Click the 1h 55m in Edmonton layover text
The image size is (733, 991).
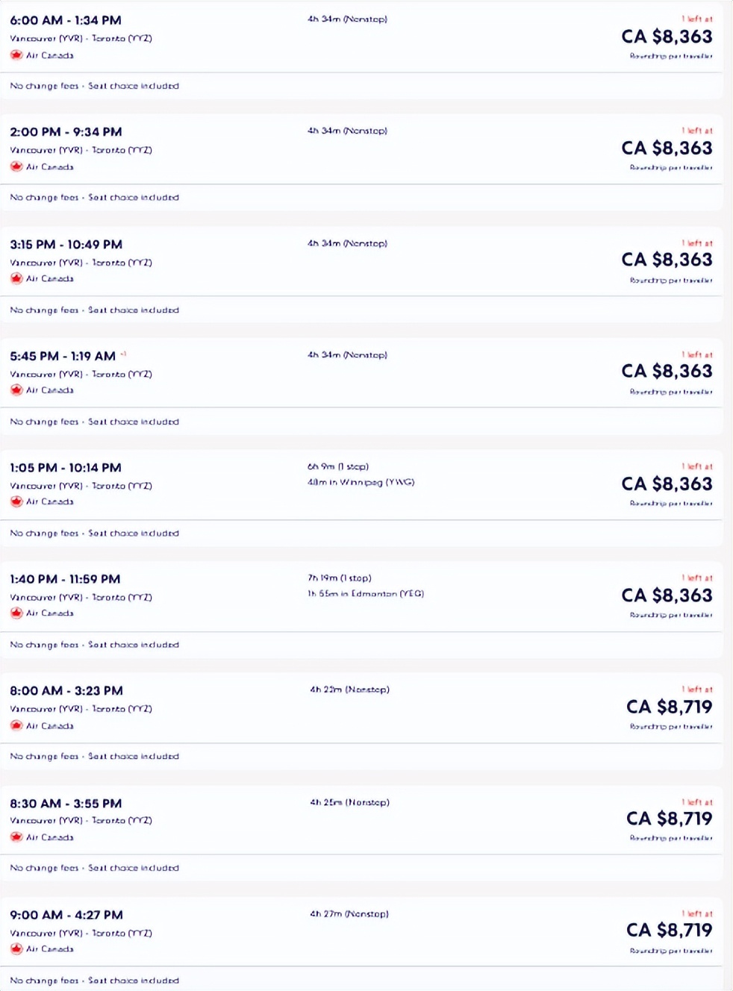[366, 594]
